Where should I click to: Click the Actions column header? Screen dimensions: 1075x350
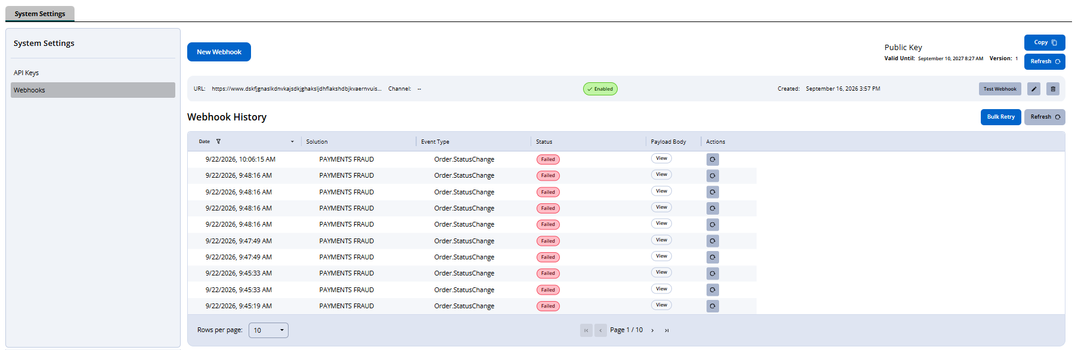tap(715, 142)
